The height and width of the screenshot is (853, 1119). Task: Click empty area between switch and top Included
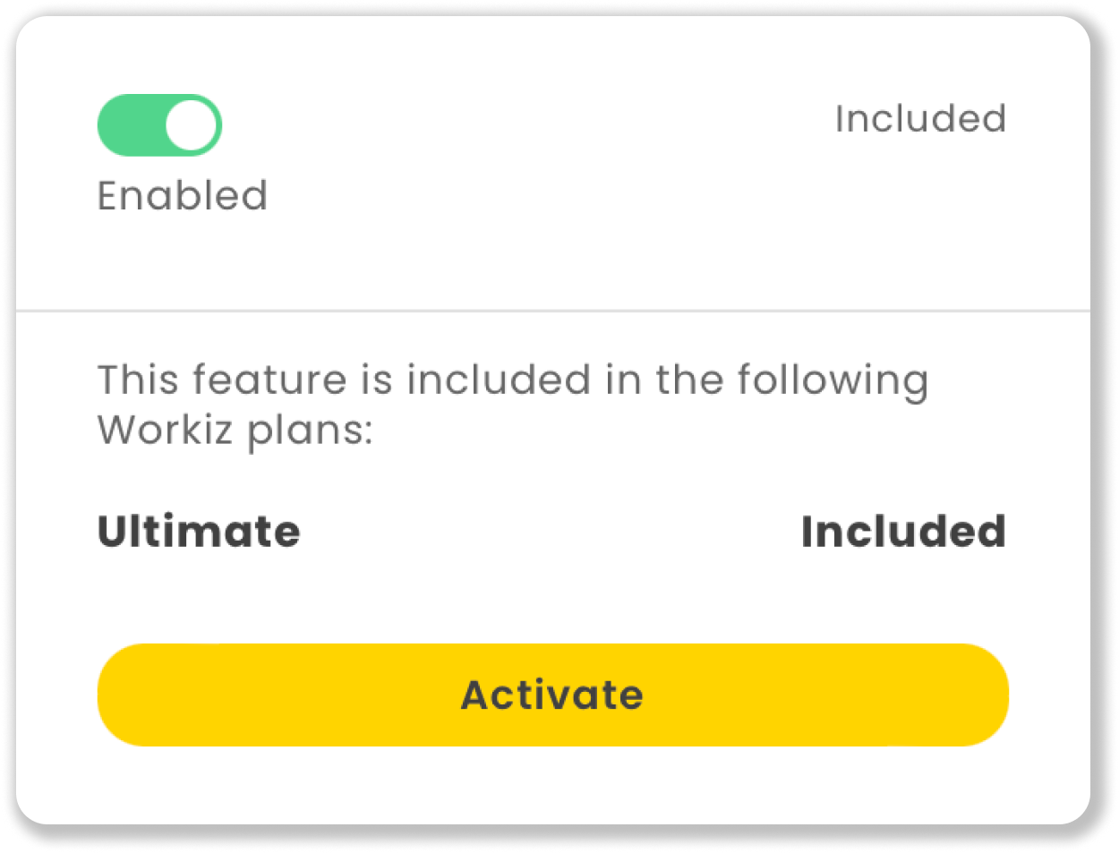point(528,124)
